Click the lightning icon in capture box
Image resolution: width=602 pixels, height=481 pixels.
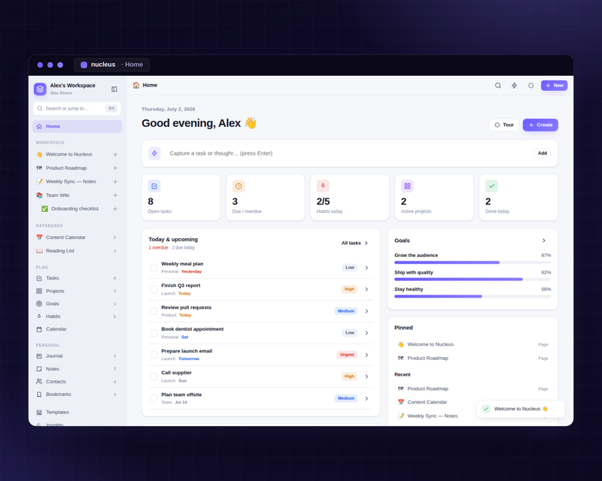[154, 153]
